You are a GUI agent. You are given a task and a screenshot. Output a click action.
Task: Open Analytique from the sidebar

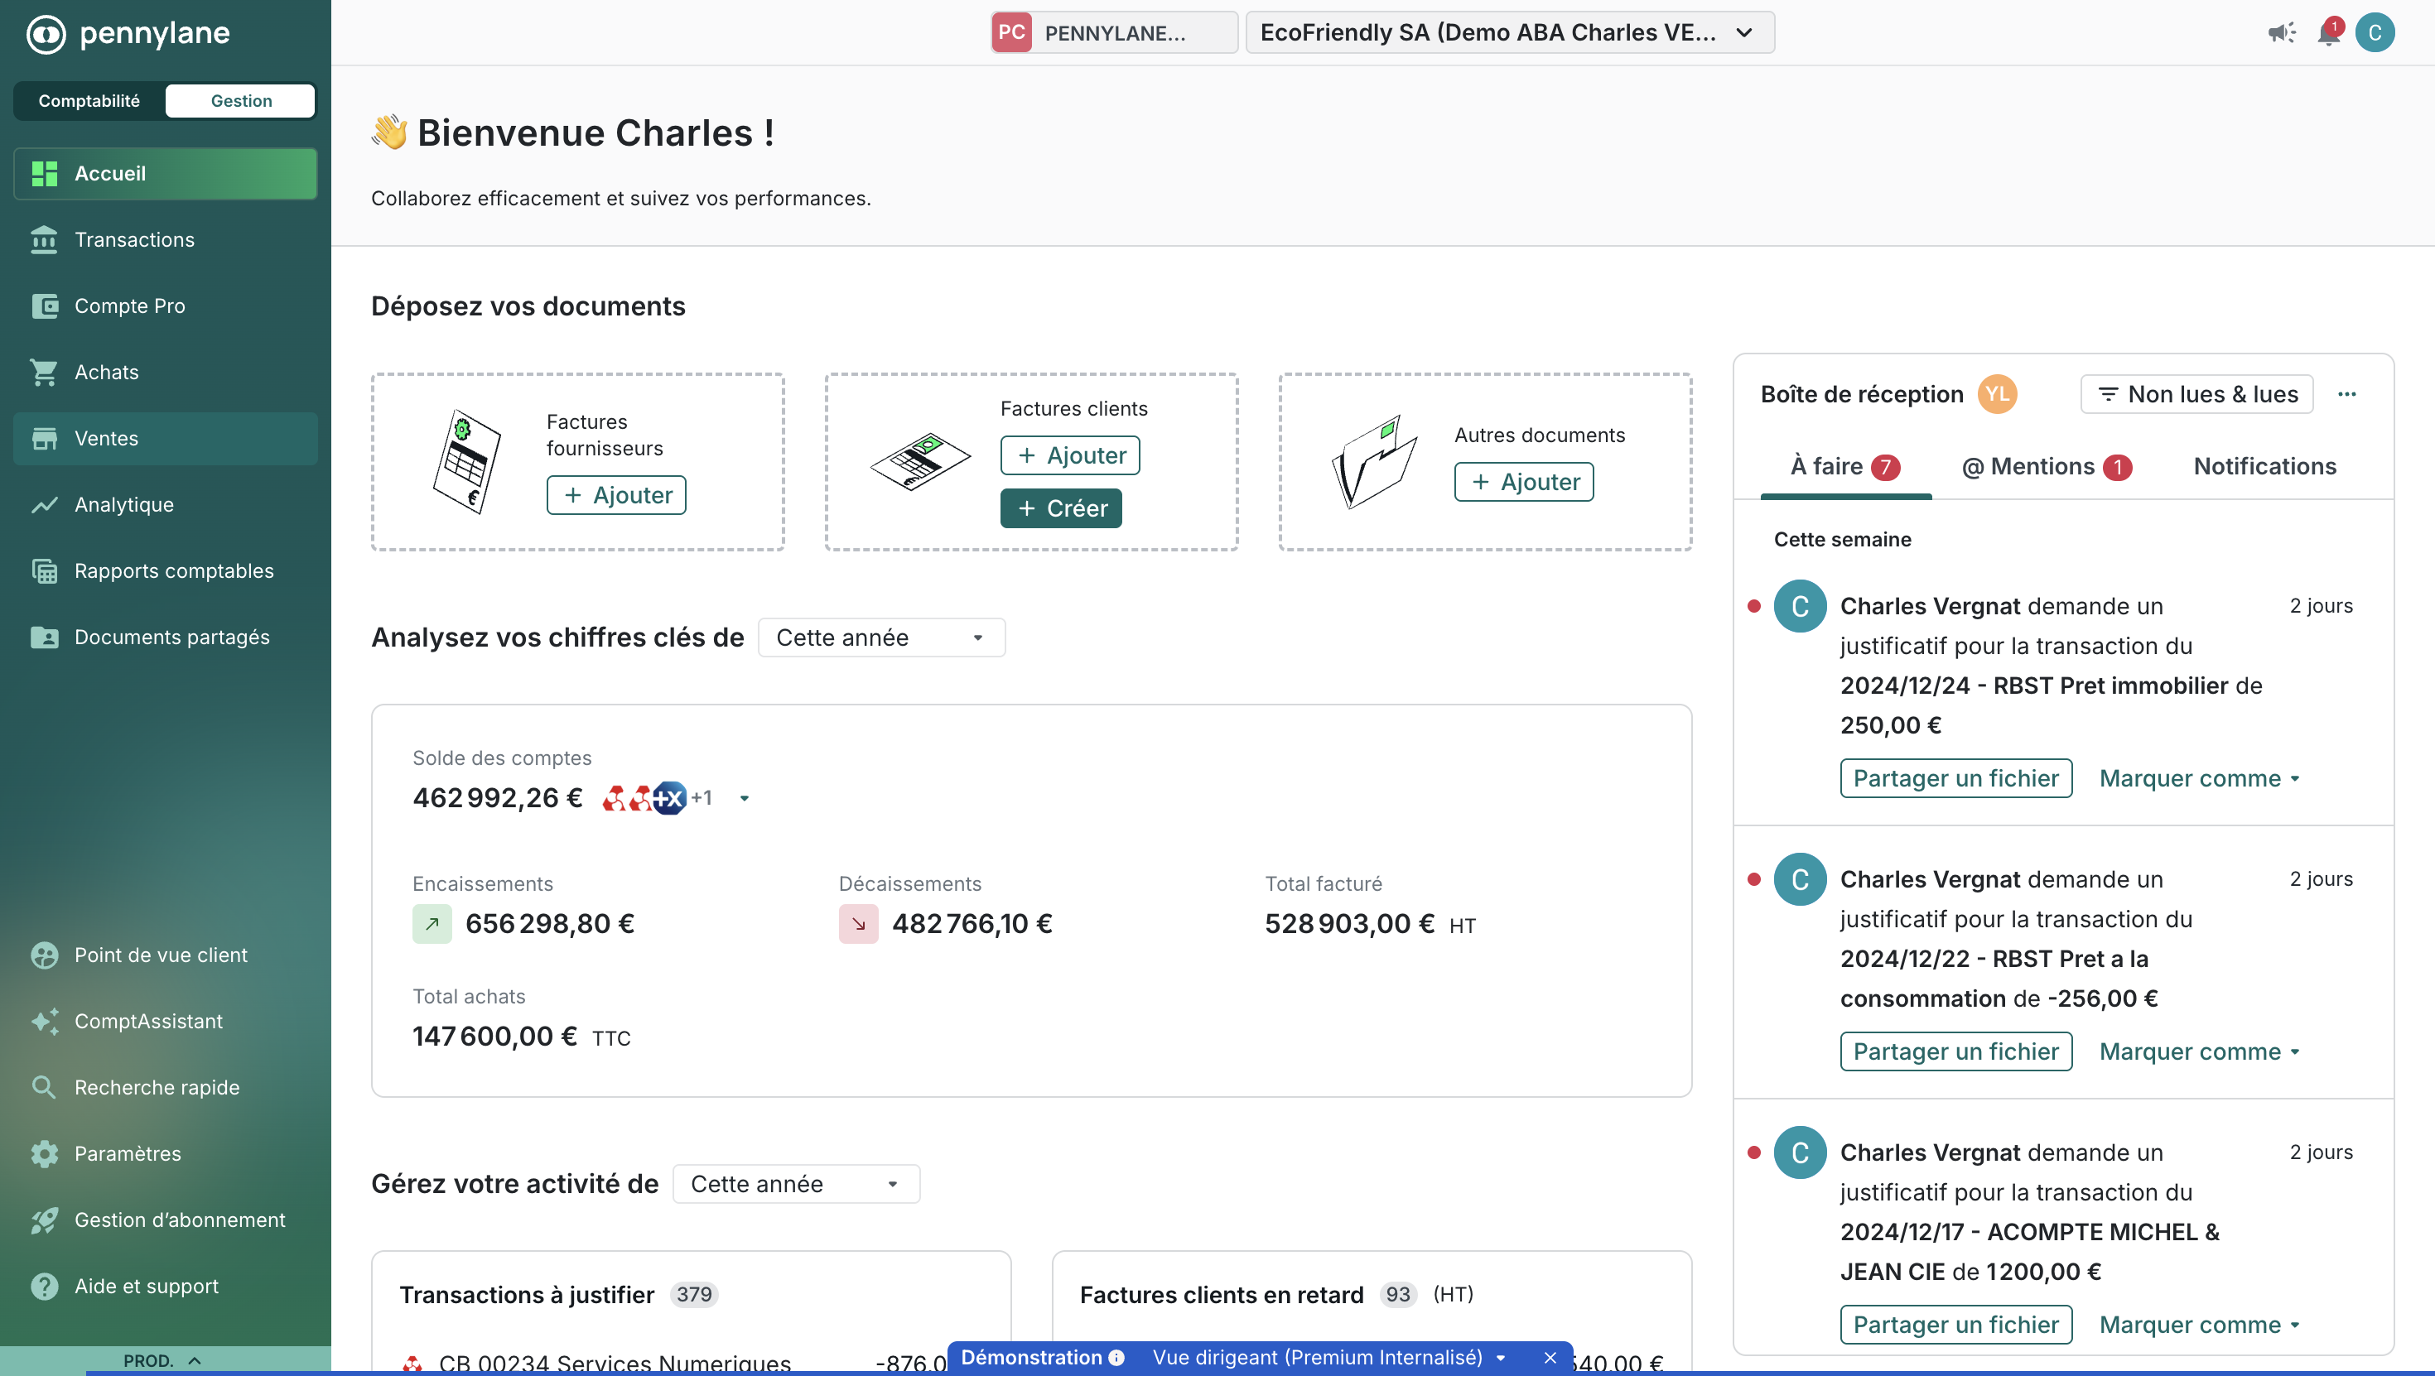point(124,505)
